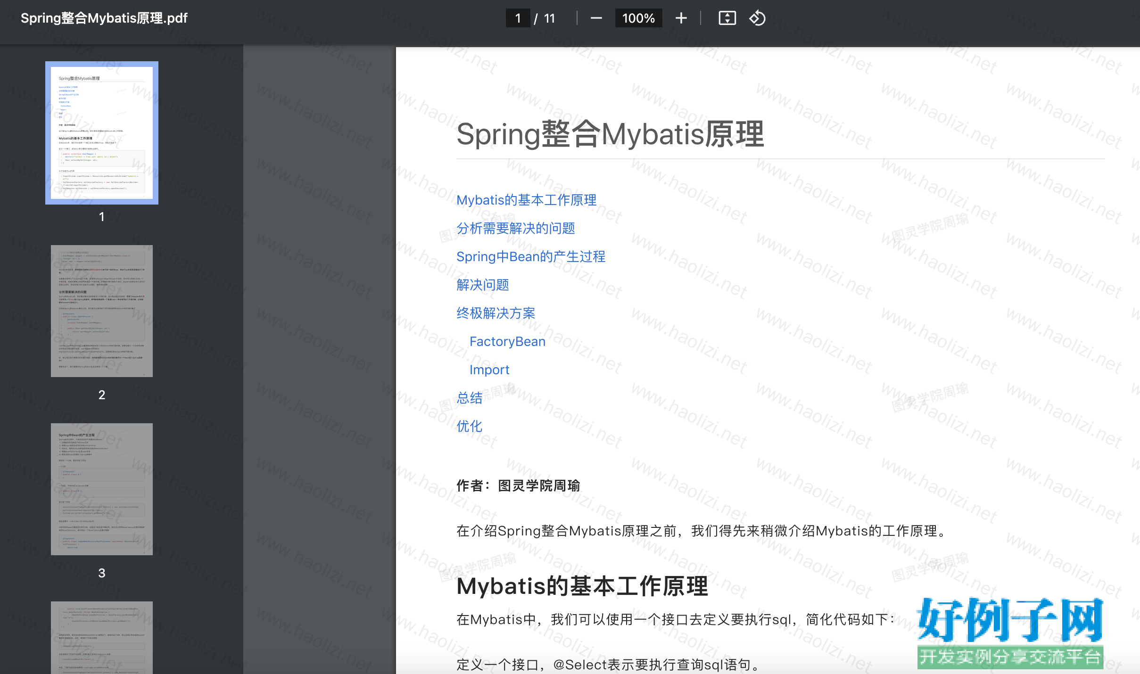The height and width of the screenshot is (674, 1140).
Task: Click the FactoryBean sub-section link
Action: pyautogui.click(x=507, y=341)
